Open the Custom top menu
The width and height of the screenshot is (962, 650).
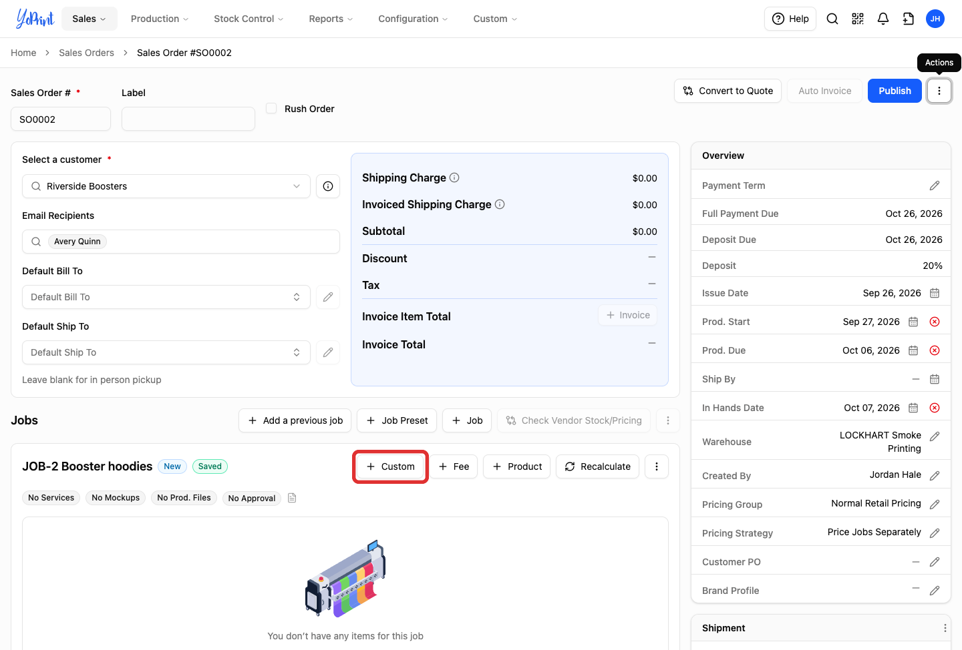[495, 19]
